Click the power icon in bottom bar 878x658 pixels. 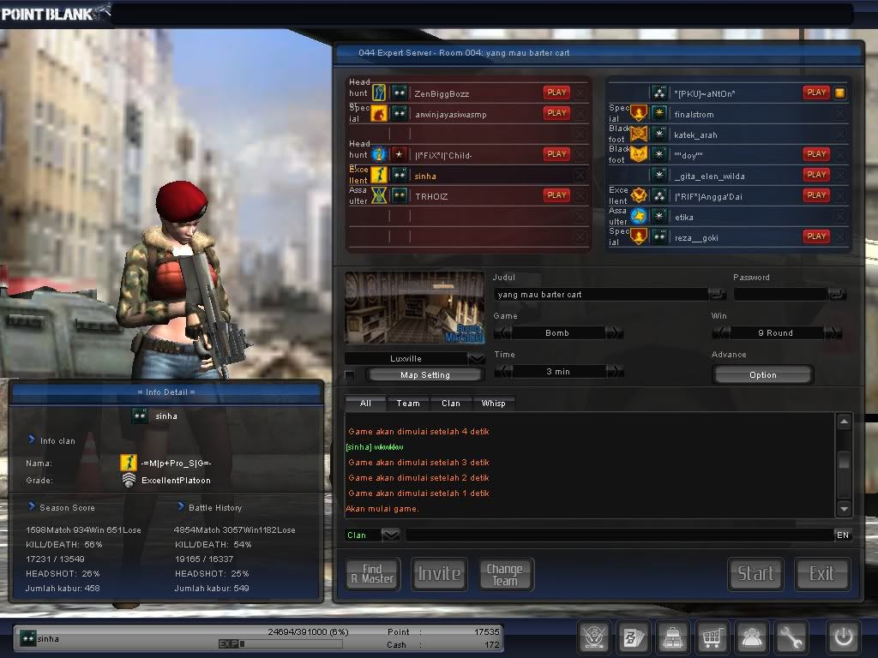(844, 637)
